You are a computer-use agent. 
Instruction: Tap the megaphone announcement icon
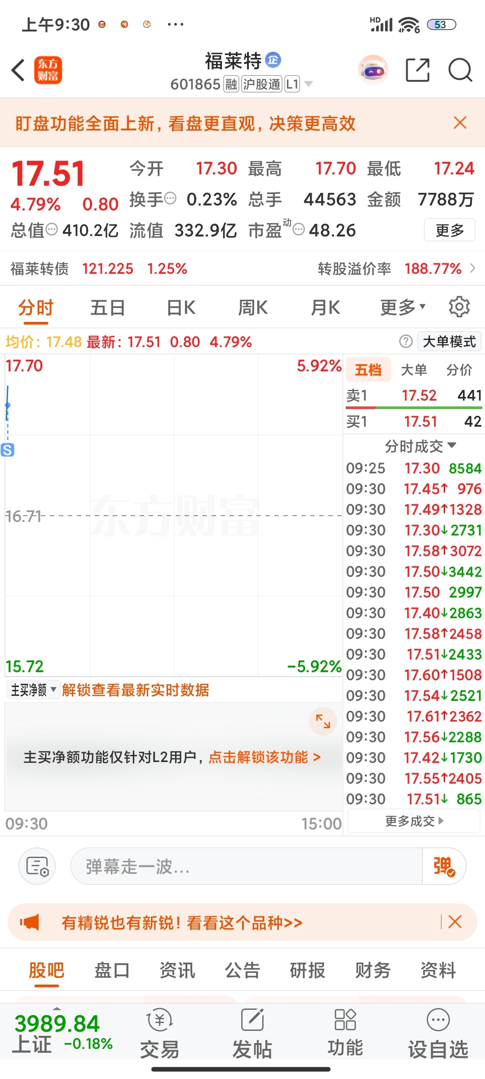(x=30, y=923)
